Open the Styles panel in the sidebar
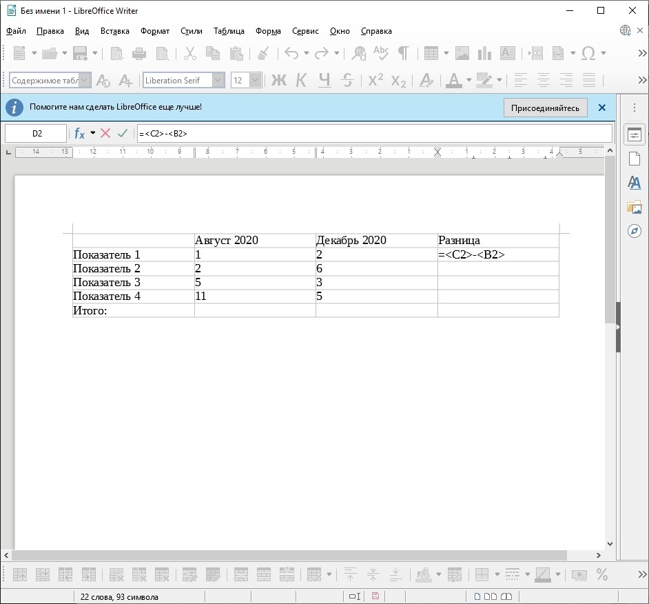649x604 pixels. point(635,183)
